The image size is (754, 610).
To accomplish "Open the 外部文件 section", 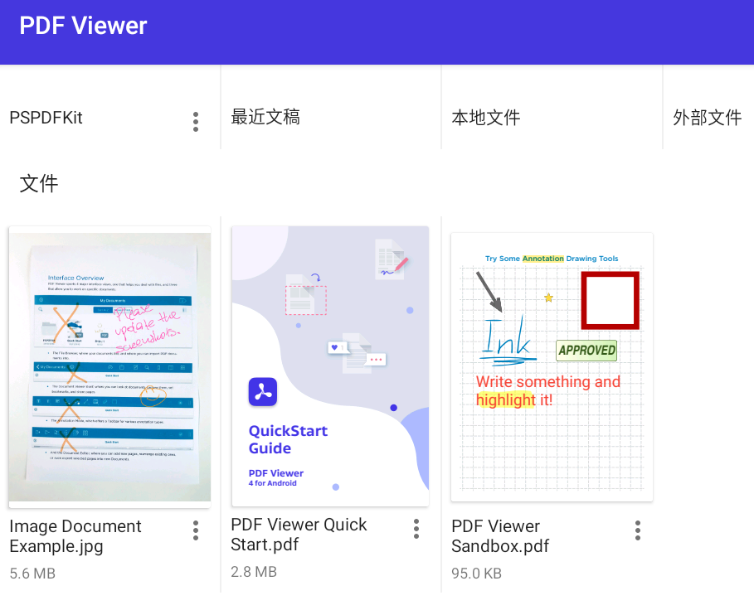I will click(708, 118).
